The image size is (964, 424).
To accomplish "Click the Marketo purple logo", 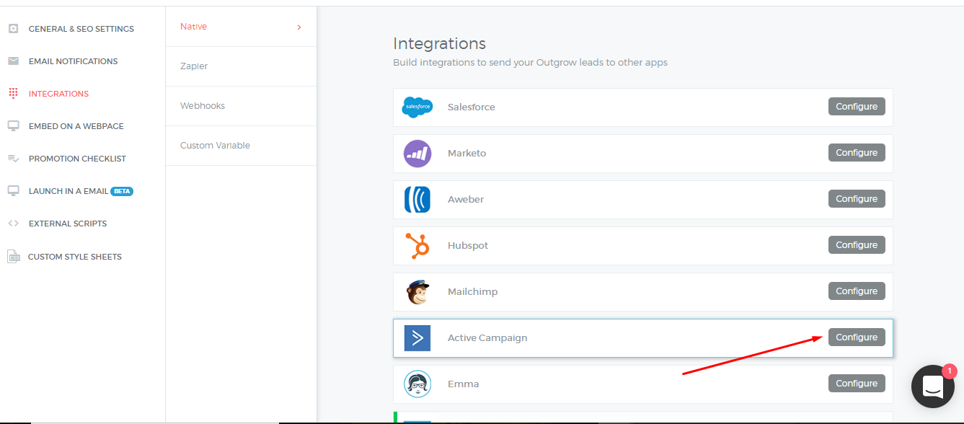I will 417,154.
